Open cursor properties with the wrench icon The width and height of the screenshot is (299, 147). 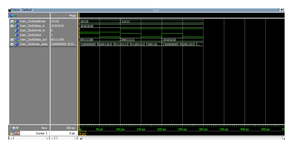(x=15, y=133)
